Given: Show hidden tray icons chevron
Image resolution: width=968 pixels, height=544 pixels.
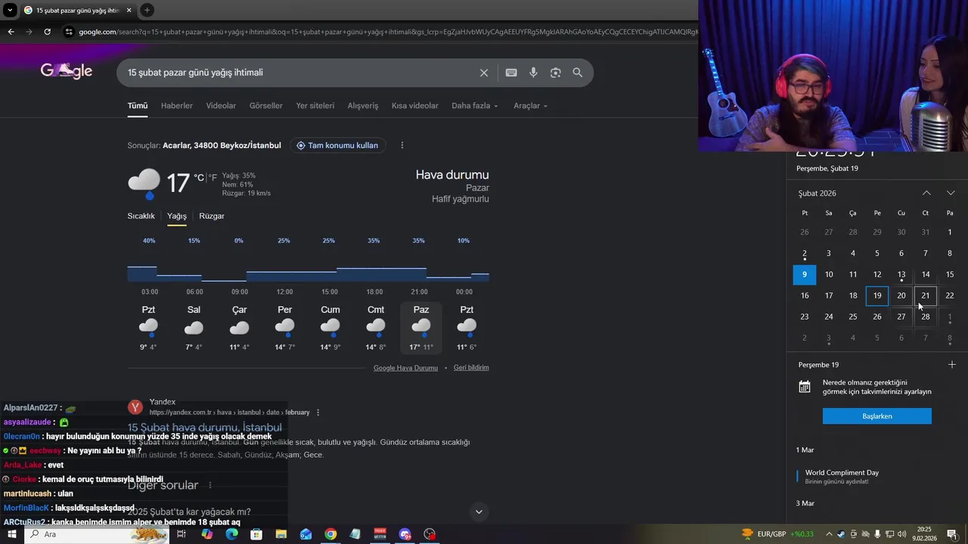Looking at the screenshot, I should pyautogui.click(x=829, y=534).
